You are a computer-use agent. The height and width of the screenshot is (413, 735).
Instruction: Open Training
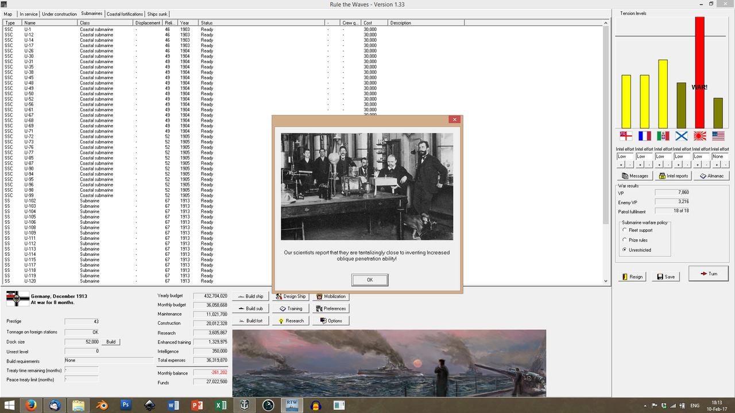[x=291, y=309]
